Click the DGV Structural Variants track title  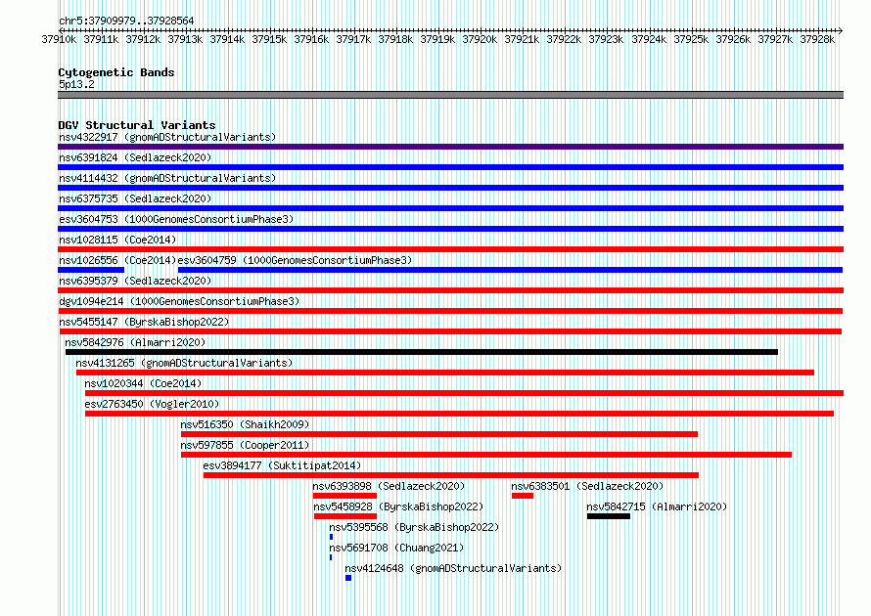137,125
